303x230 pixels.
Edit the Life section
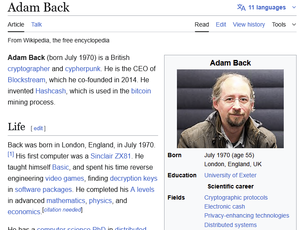click(38, 128)
